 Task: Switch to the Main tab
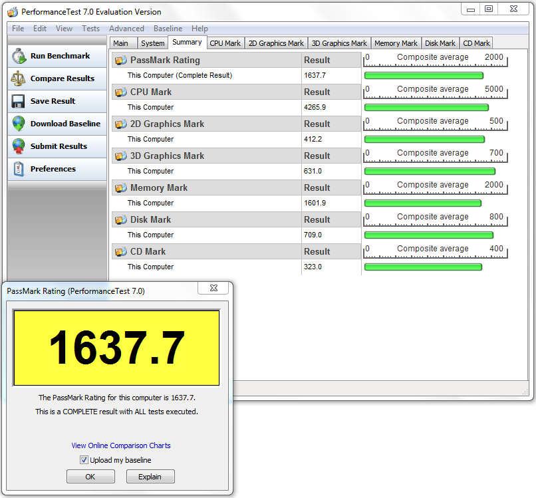coord(123,43)
